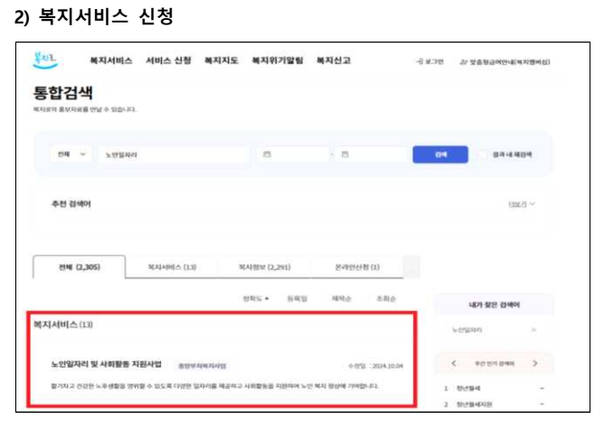The width and height of the screenshot is (604, 421).
Task: Click 노인일자리 in recent search list
Action: (467, 330)
